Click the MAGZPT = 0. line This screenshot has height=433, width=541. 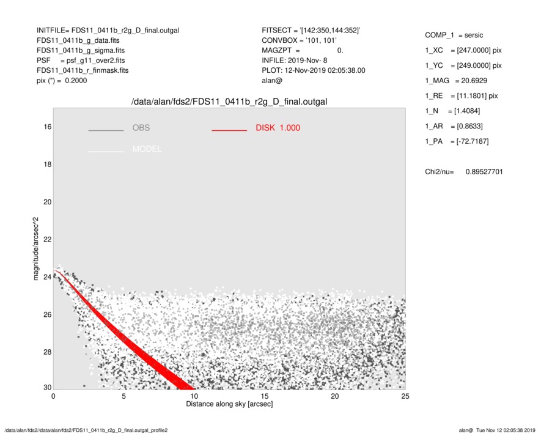[x=302, y=50]
